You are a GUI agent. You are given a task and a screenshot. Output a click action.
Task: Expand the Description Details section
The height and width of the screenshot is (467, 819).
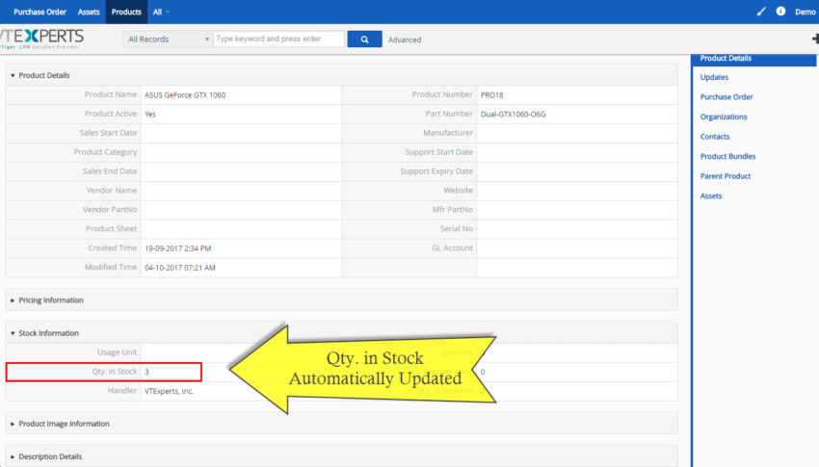pyautogui.click(x=13, y=457)
